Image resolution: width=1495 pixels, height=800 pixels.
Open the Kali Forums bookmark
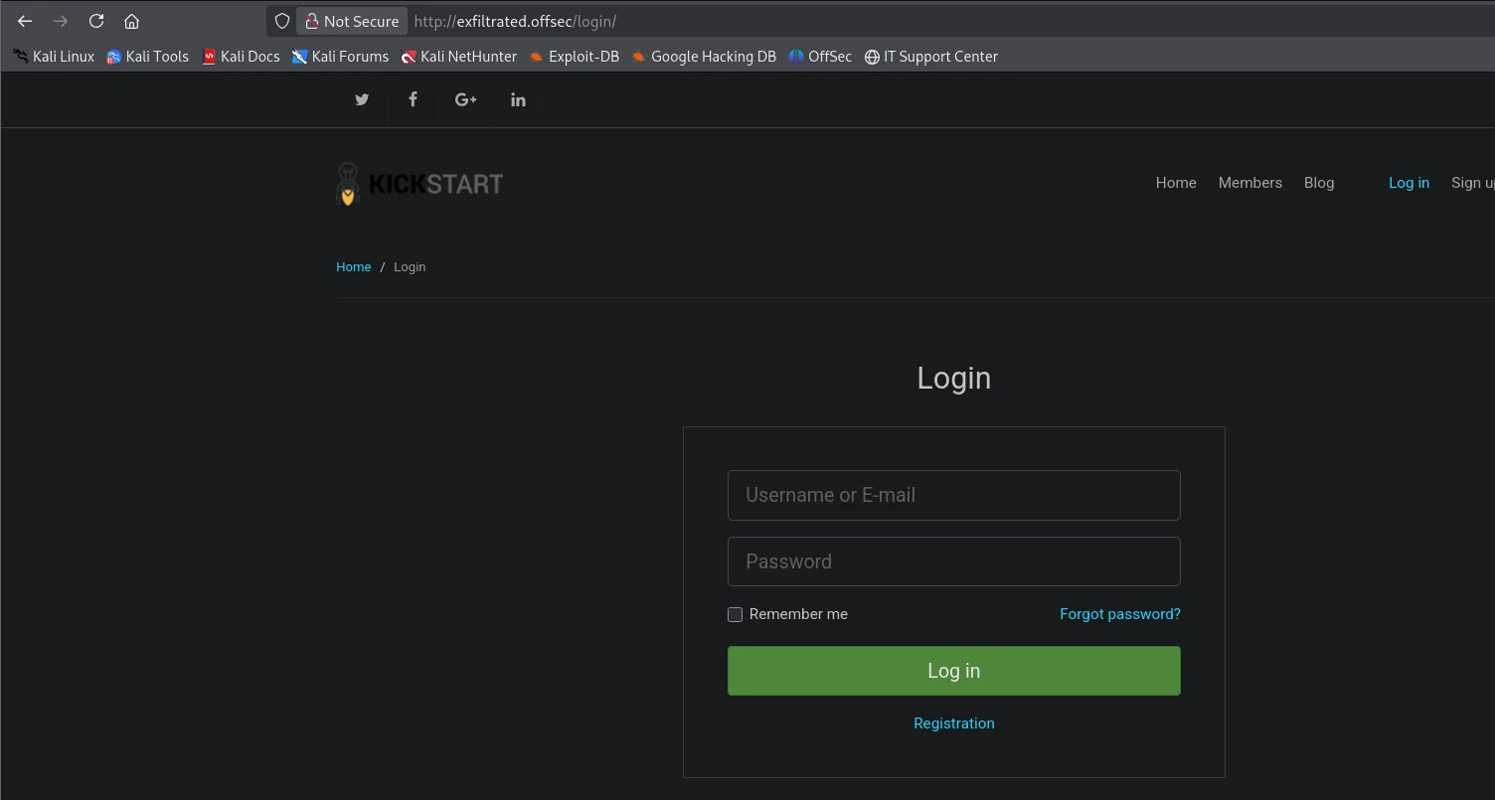pos(340,57)
